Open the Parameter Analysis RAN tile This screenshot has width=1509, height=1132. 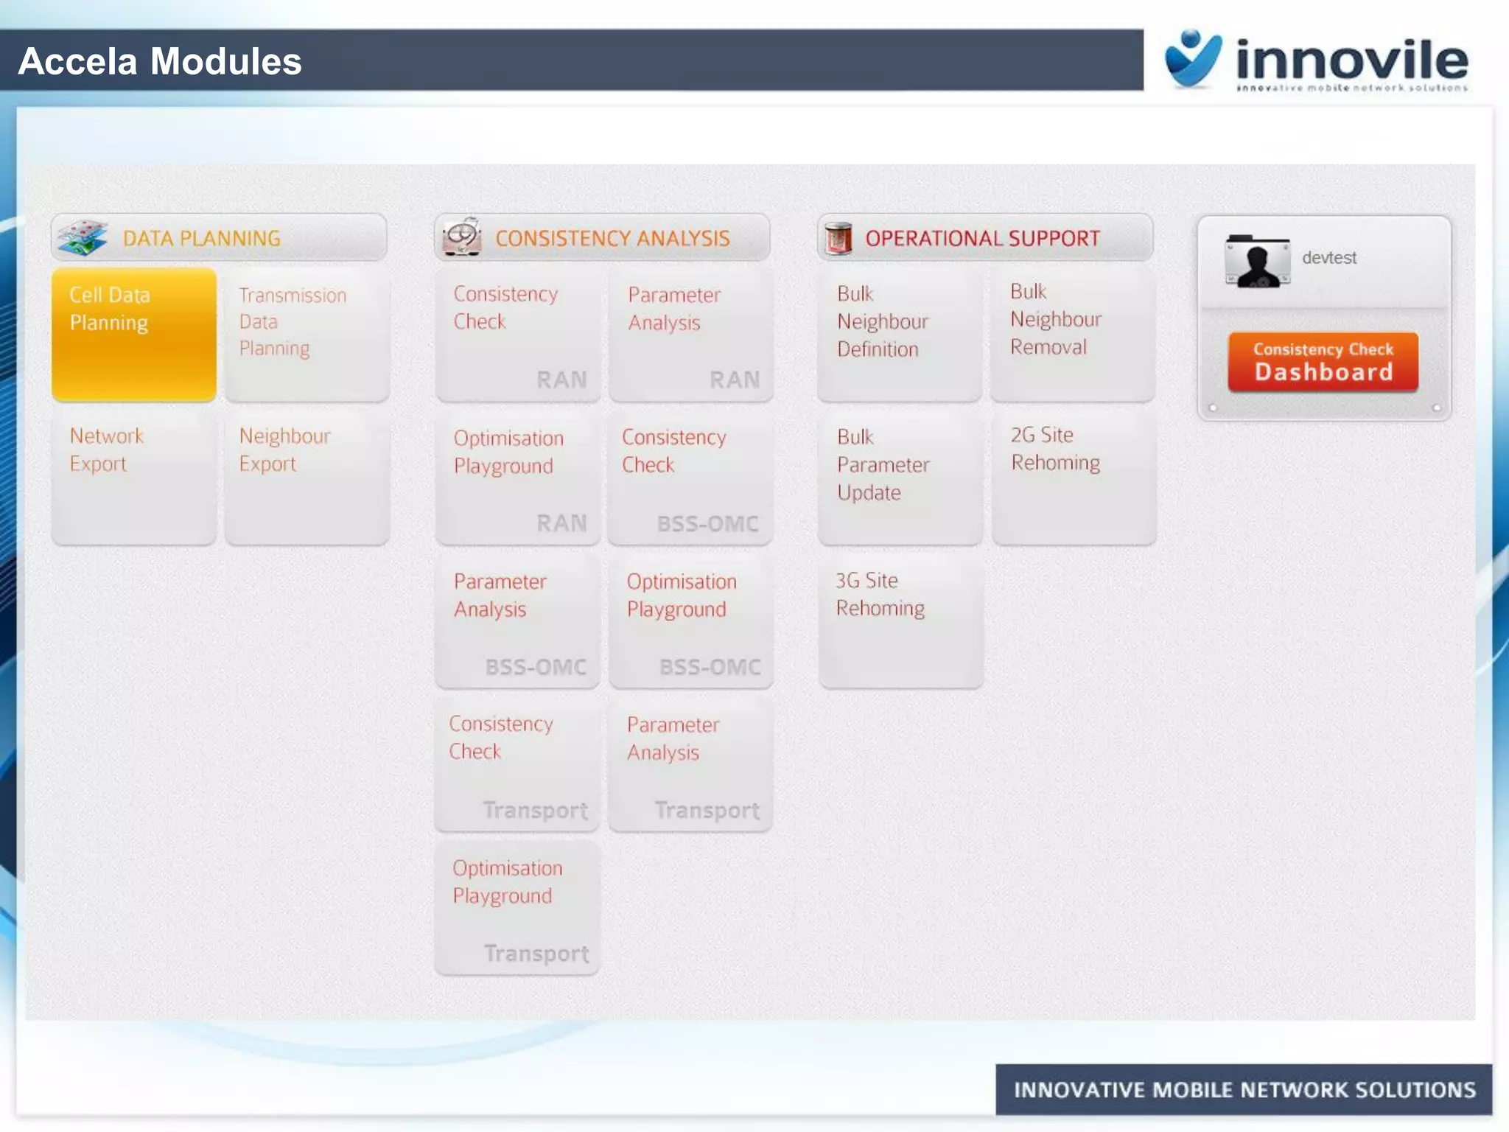click(691, 334)
